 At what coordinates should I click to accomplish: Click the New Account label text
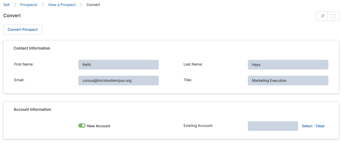(x=99, y=126)
